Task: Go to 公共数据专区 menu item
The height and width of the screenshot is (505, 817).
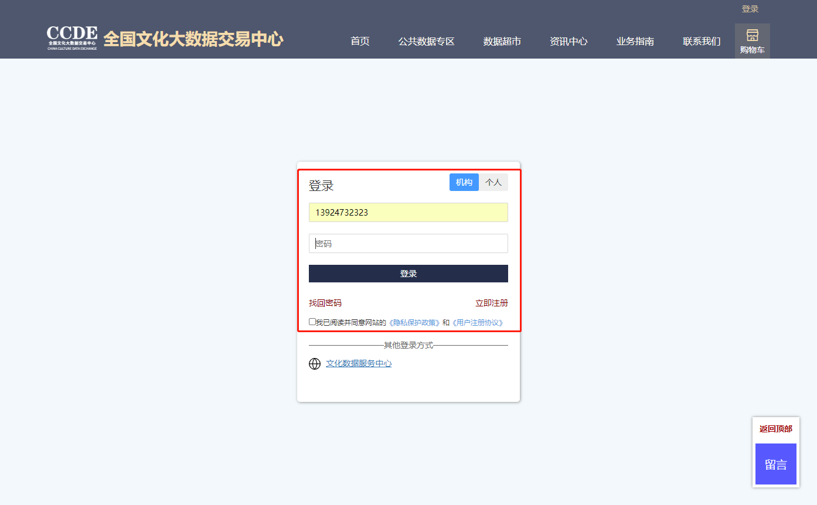Action: 426,41
